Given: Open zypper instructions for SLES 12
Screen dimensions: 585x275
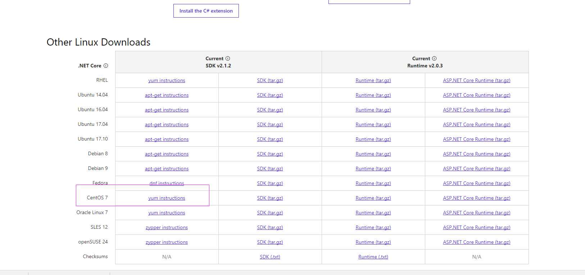Looking at the screenshot, I should point(167,227).
